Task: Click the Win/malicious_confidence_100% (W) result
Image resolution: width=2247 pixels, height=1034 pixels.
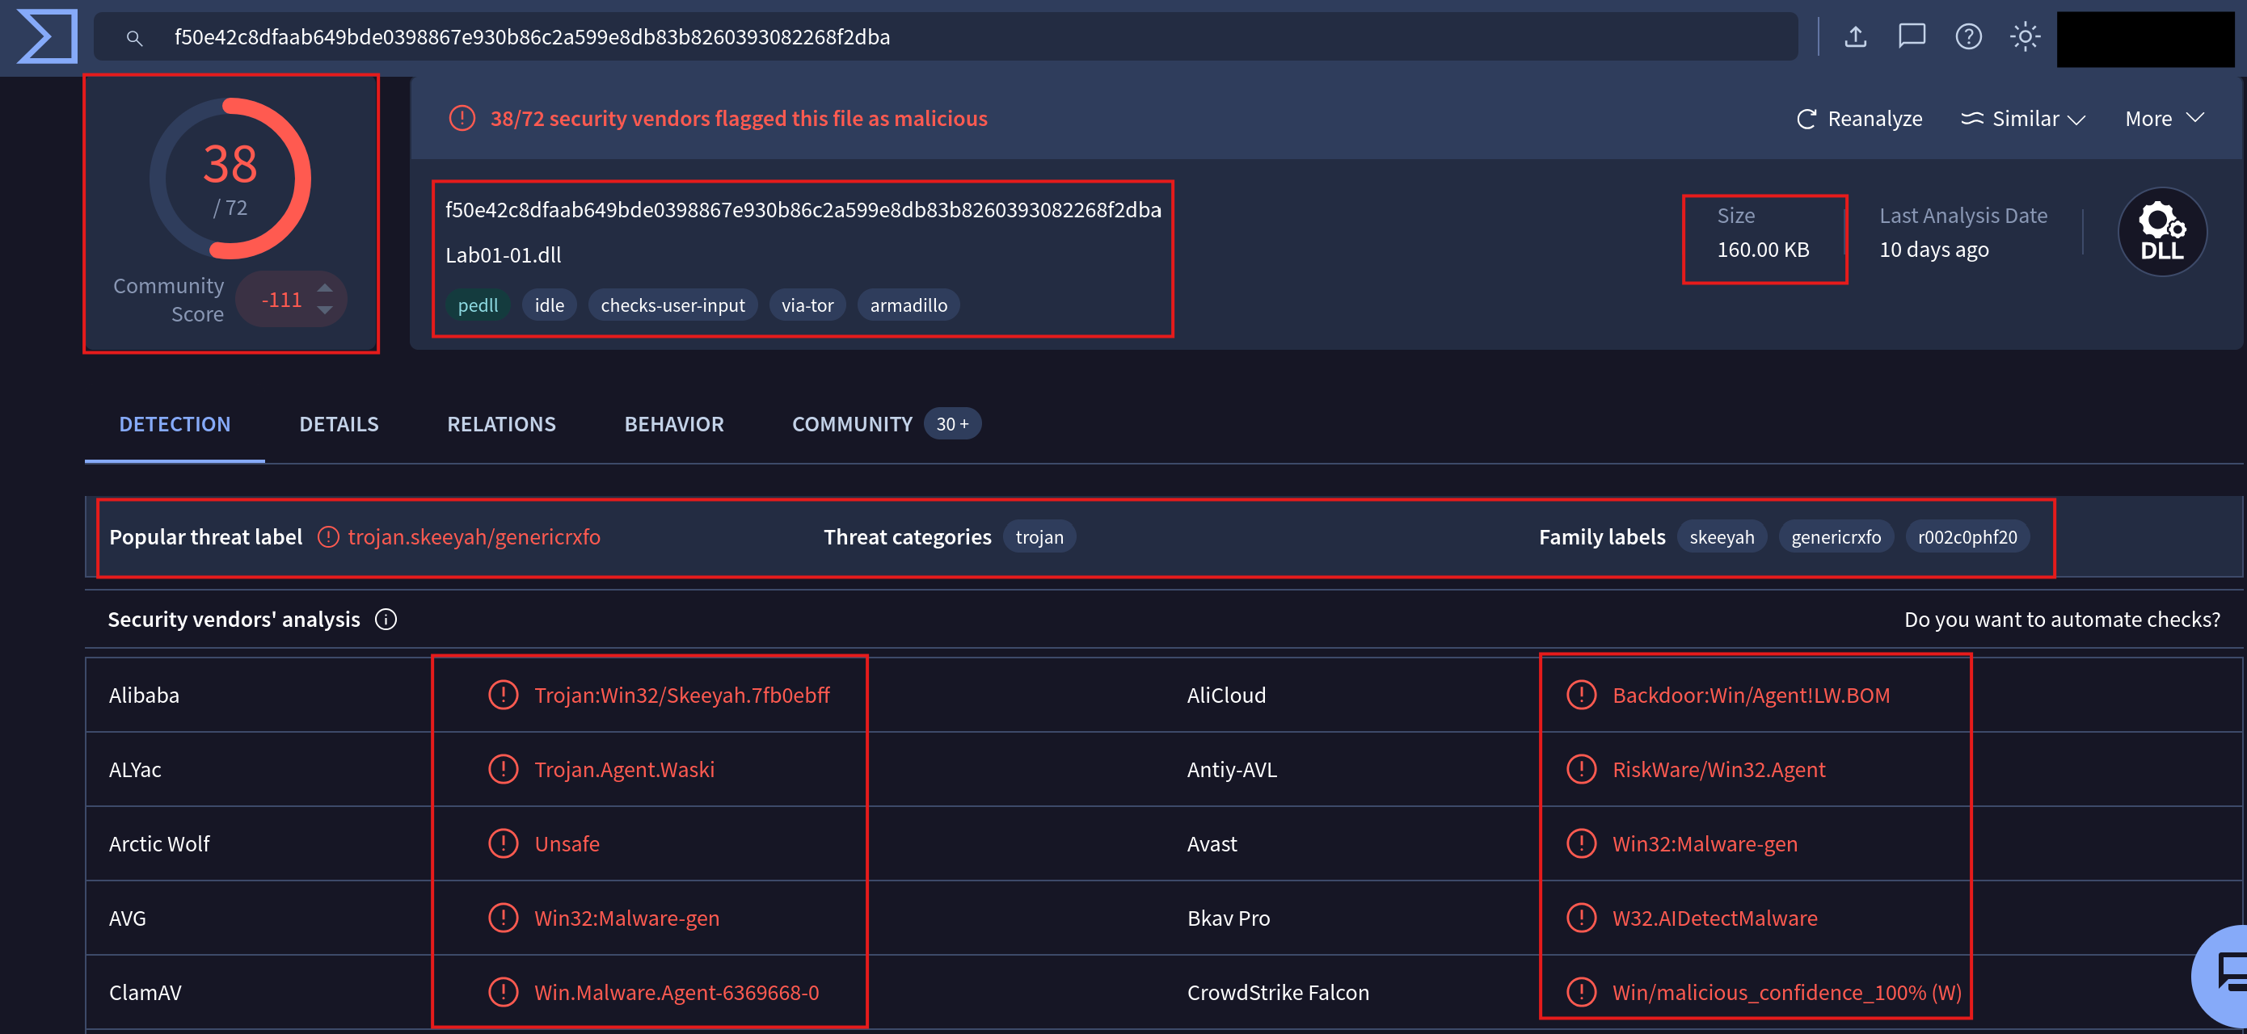Action: point(1787,992)
